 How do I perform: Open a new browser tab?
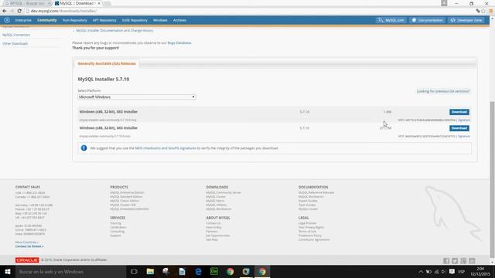(107, 3)
